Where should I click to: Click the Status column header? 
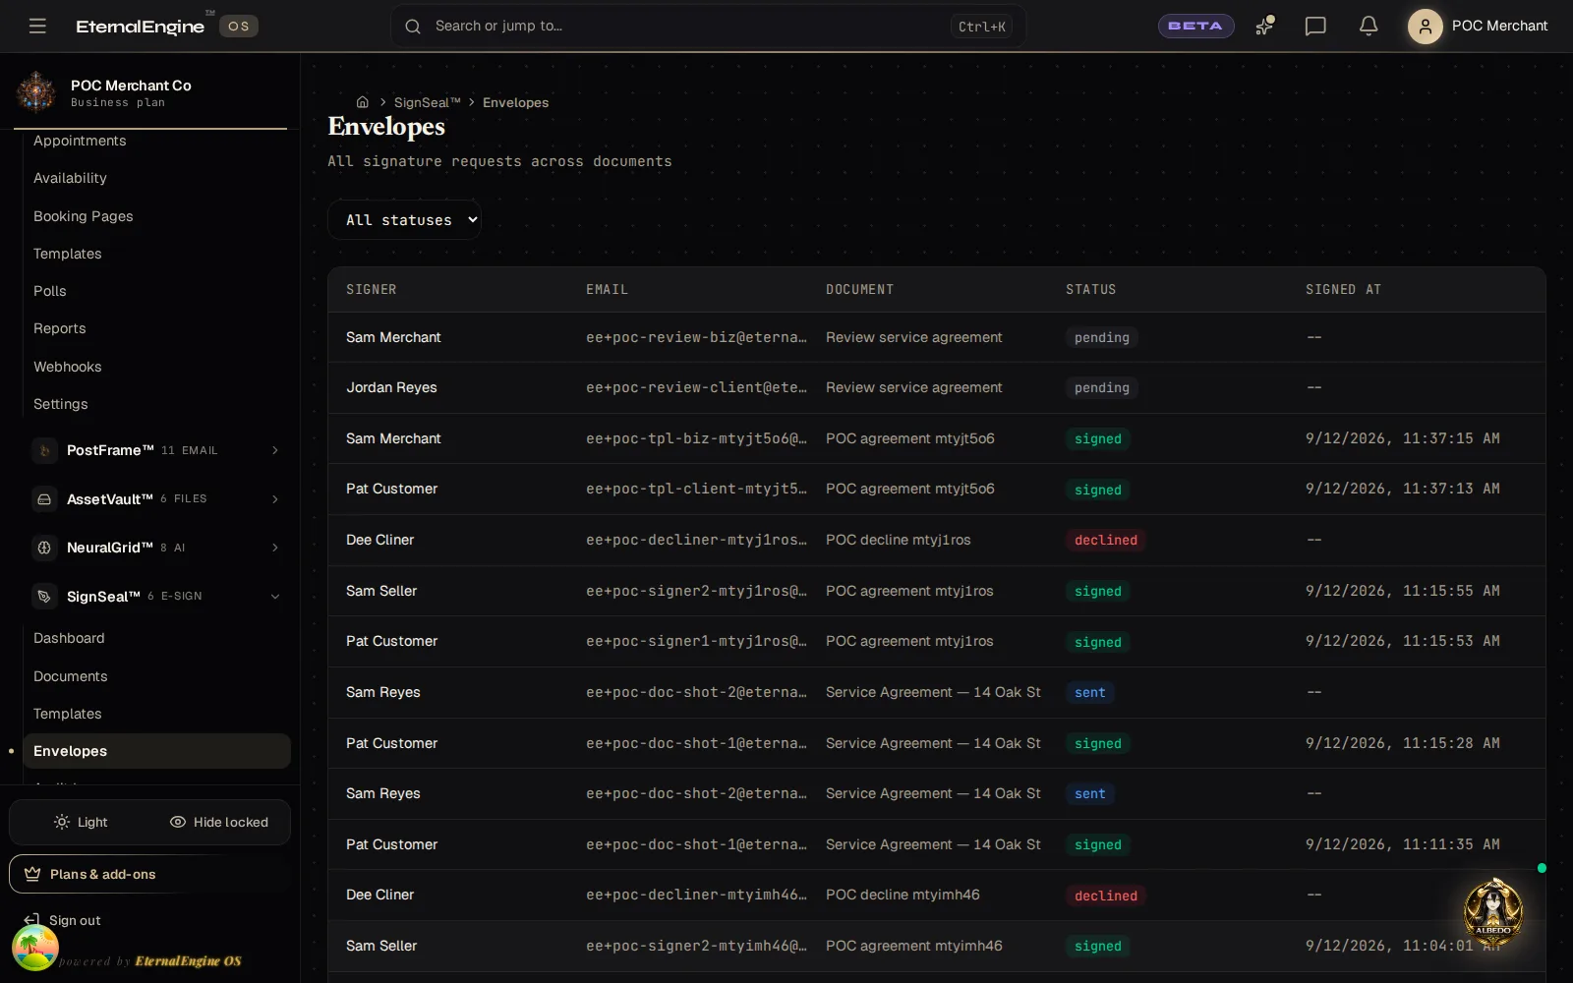1090,290
